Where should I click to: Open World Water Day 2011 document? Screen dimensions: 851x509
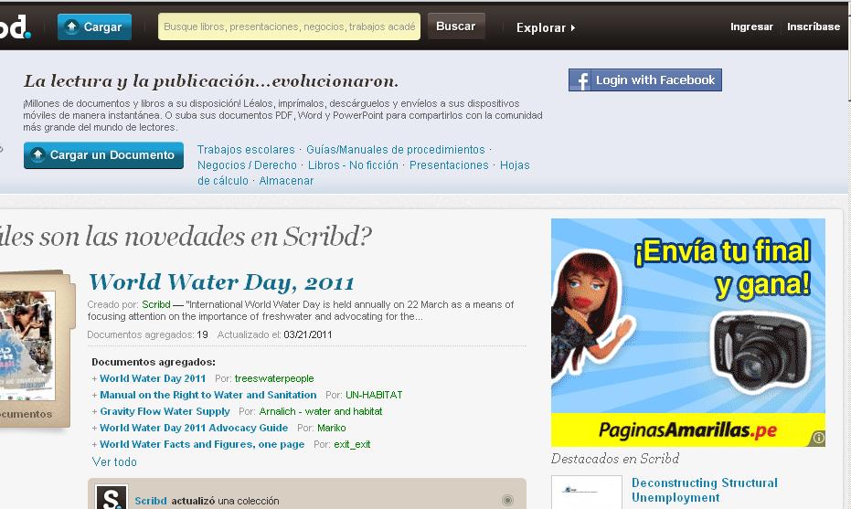(x=153, y=378)
